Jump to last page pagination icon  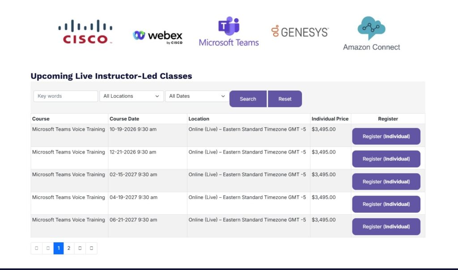coord(91,248)
